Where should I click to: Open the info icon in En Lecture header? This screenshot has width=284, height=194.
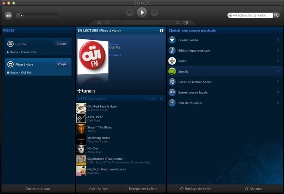[161, 31]
